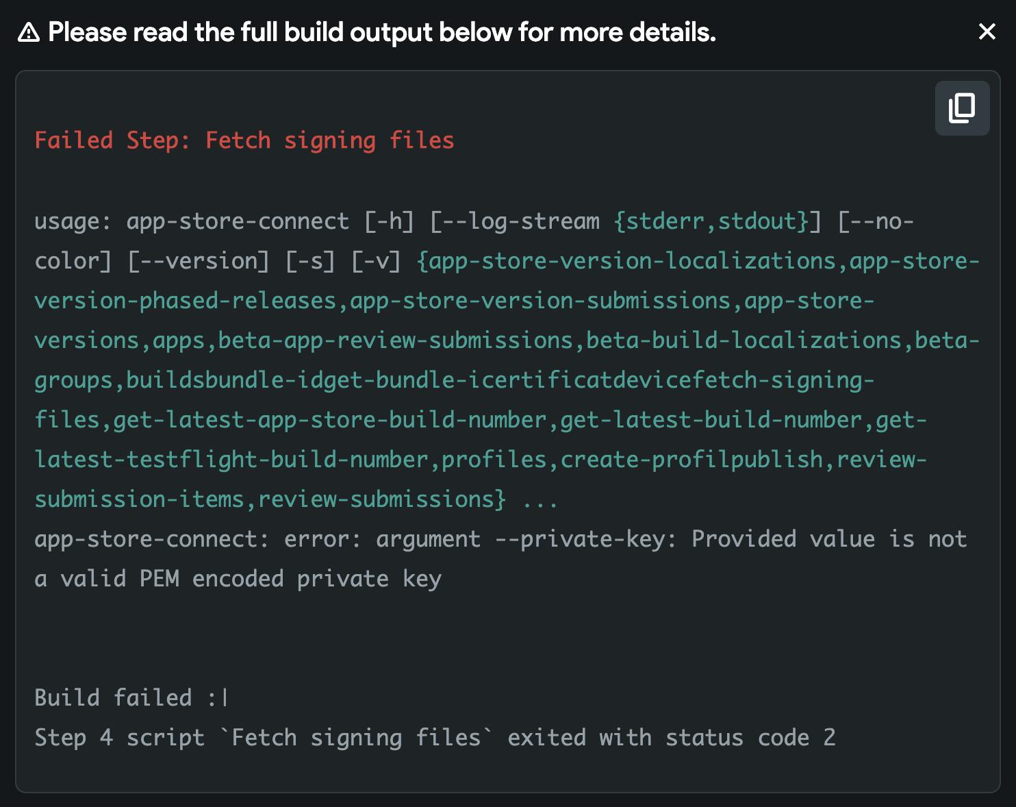
Task: Click 'beta-build-localizations' in the command list
Action: pos(744,340)
